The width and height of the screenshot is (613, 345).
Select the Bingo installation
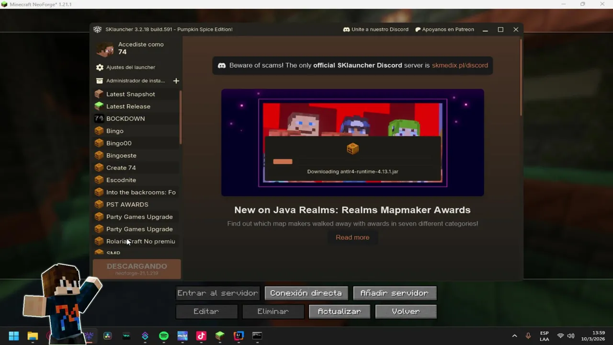tap(136, 131)
